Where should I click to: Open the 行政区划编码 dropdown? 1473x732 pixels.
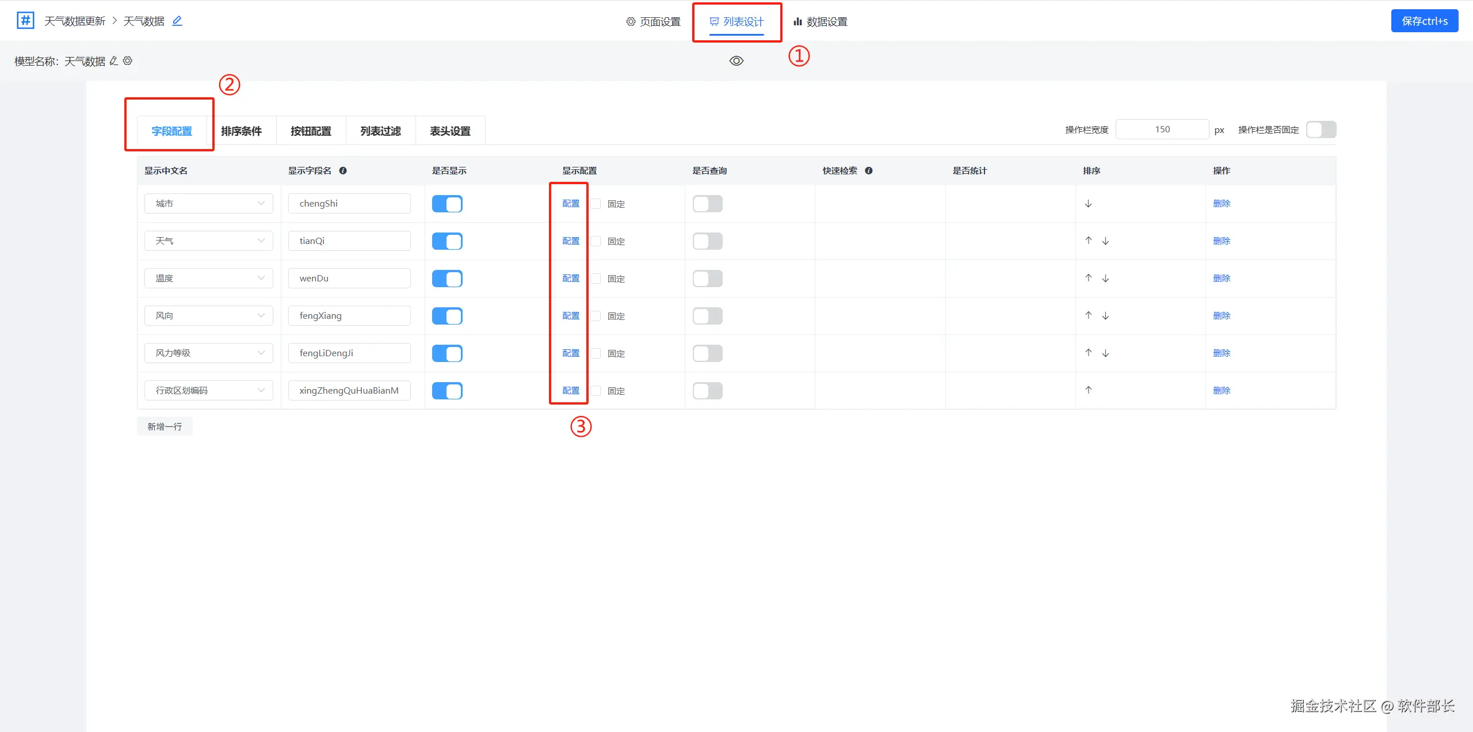click(208, 391)
